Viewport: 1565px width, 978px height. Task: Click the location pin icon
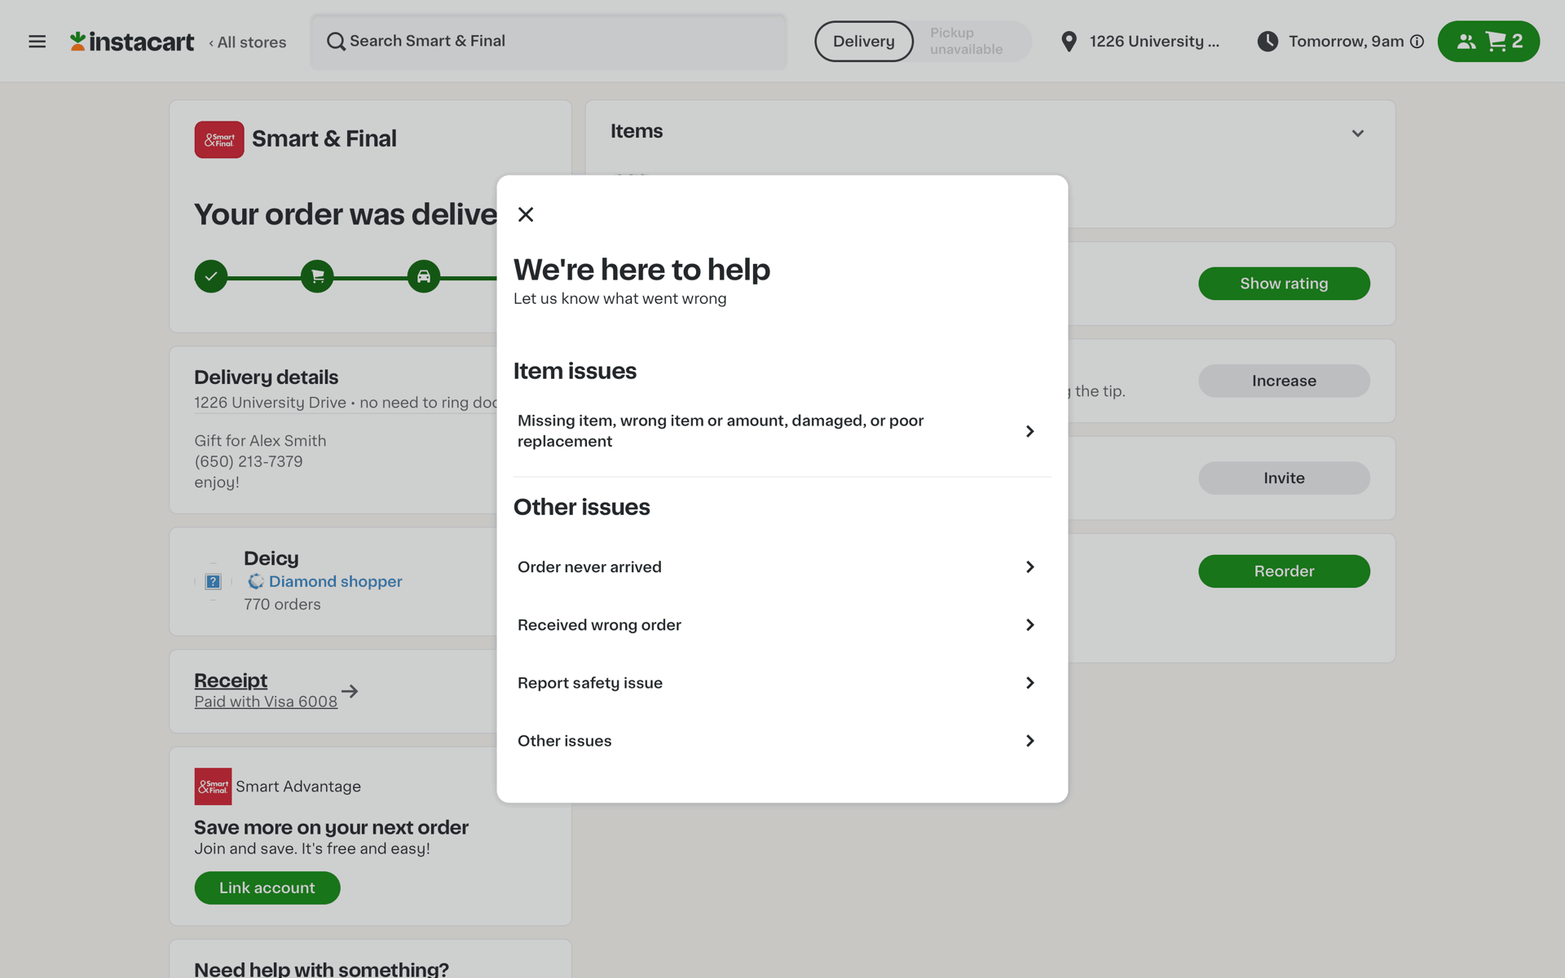click(1069, 42)
